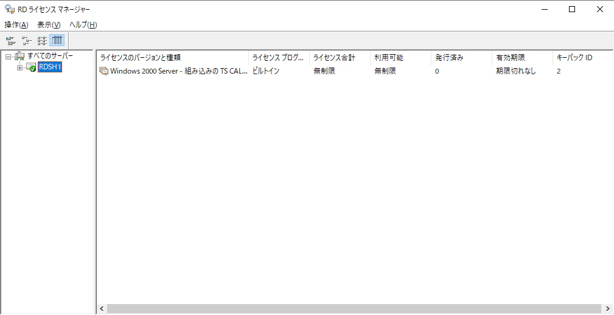Click the 期限切れなし expiry cell

516,71
